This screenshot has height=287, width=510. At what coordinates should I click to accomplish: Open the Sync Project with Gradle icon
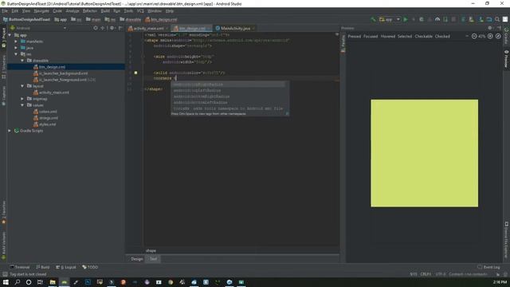pyautogui.click(x=463, y=19)
